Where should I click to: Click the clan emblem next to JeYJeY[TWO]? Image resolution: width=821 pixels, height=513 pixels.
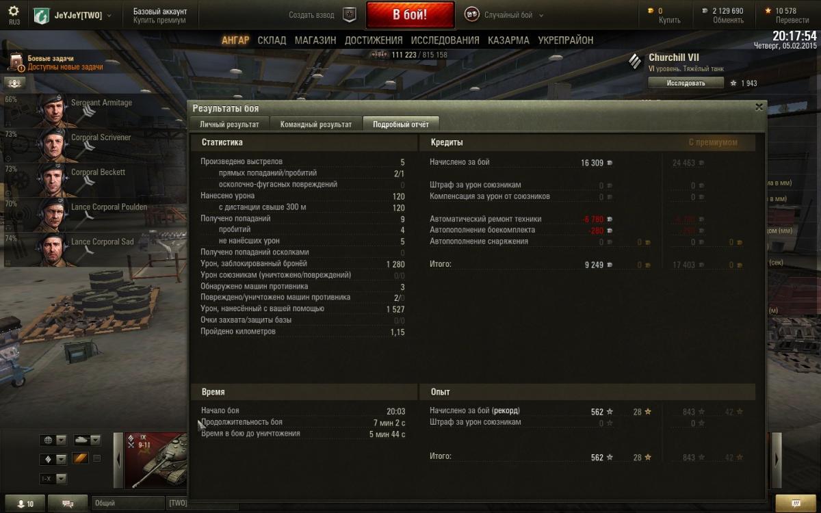[41, 15]
